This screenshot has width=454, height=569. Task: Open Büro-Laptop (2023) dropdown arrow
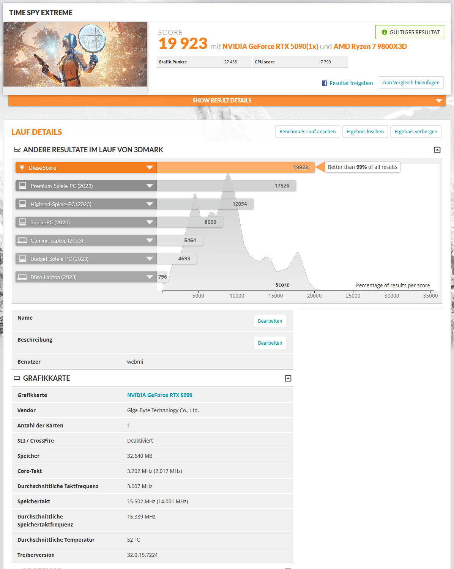tap(150, 277)
